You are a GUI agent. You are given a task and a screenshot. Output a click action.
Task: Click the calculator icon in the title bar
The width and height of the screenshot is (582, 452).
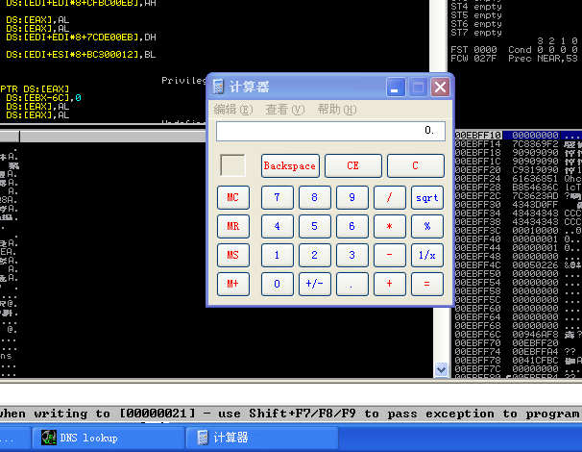coord(218,87)
